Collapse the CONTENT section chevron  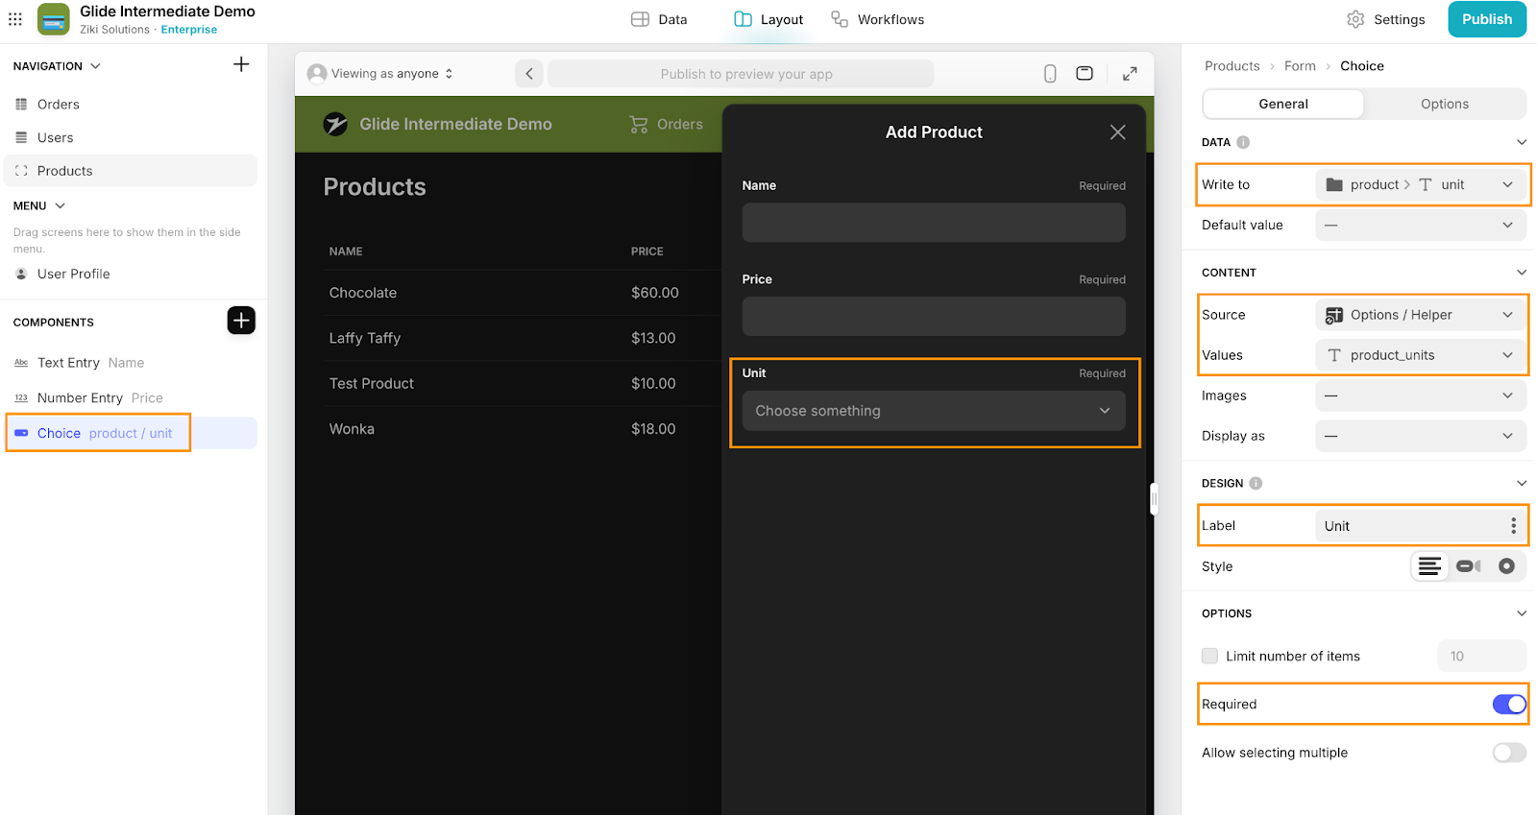point(1522,273)
